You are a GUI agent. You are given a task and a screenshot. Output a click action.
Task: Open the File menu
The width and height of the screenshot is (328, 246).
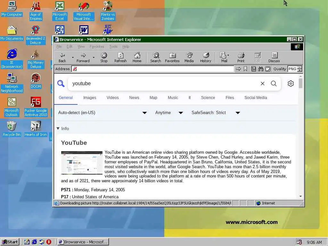59,46
